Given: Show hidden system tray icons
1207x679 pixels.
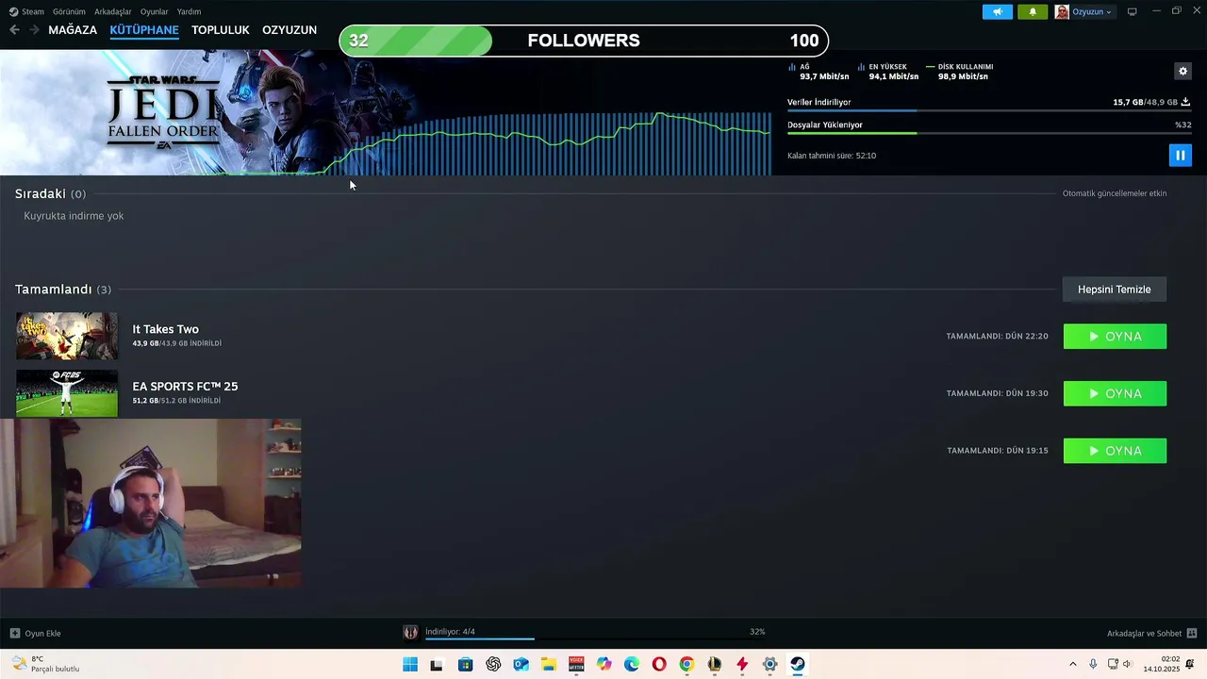Looking at the screenshot, I should point(1072,665).
